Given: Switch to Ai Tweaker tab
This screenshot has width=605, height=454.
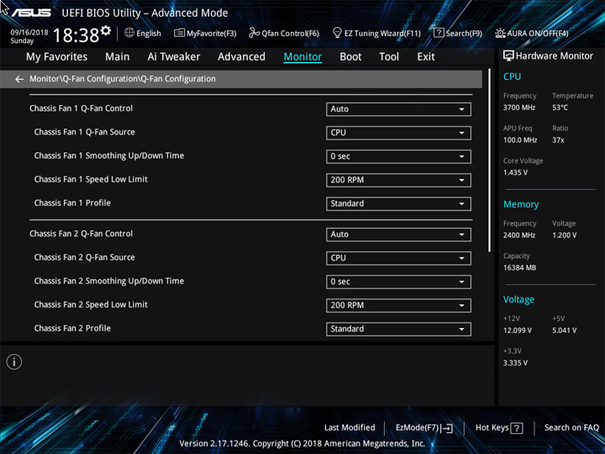Looking at the screenshot, I should point(174,57).
